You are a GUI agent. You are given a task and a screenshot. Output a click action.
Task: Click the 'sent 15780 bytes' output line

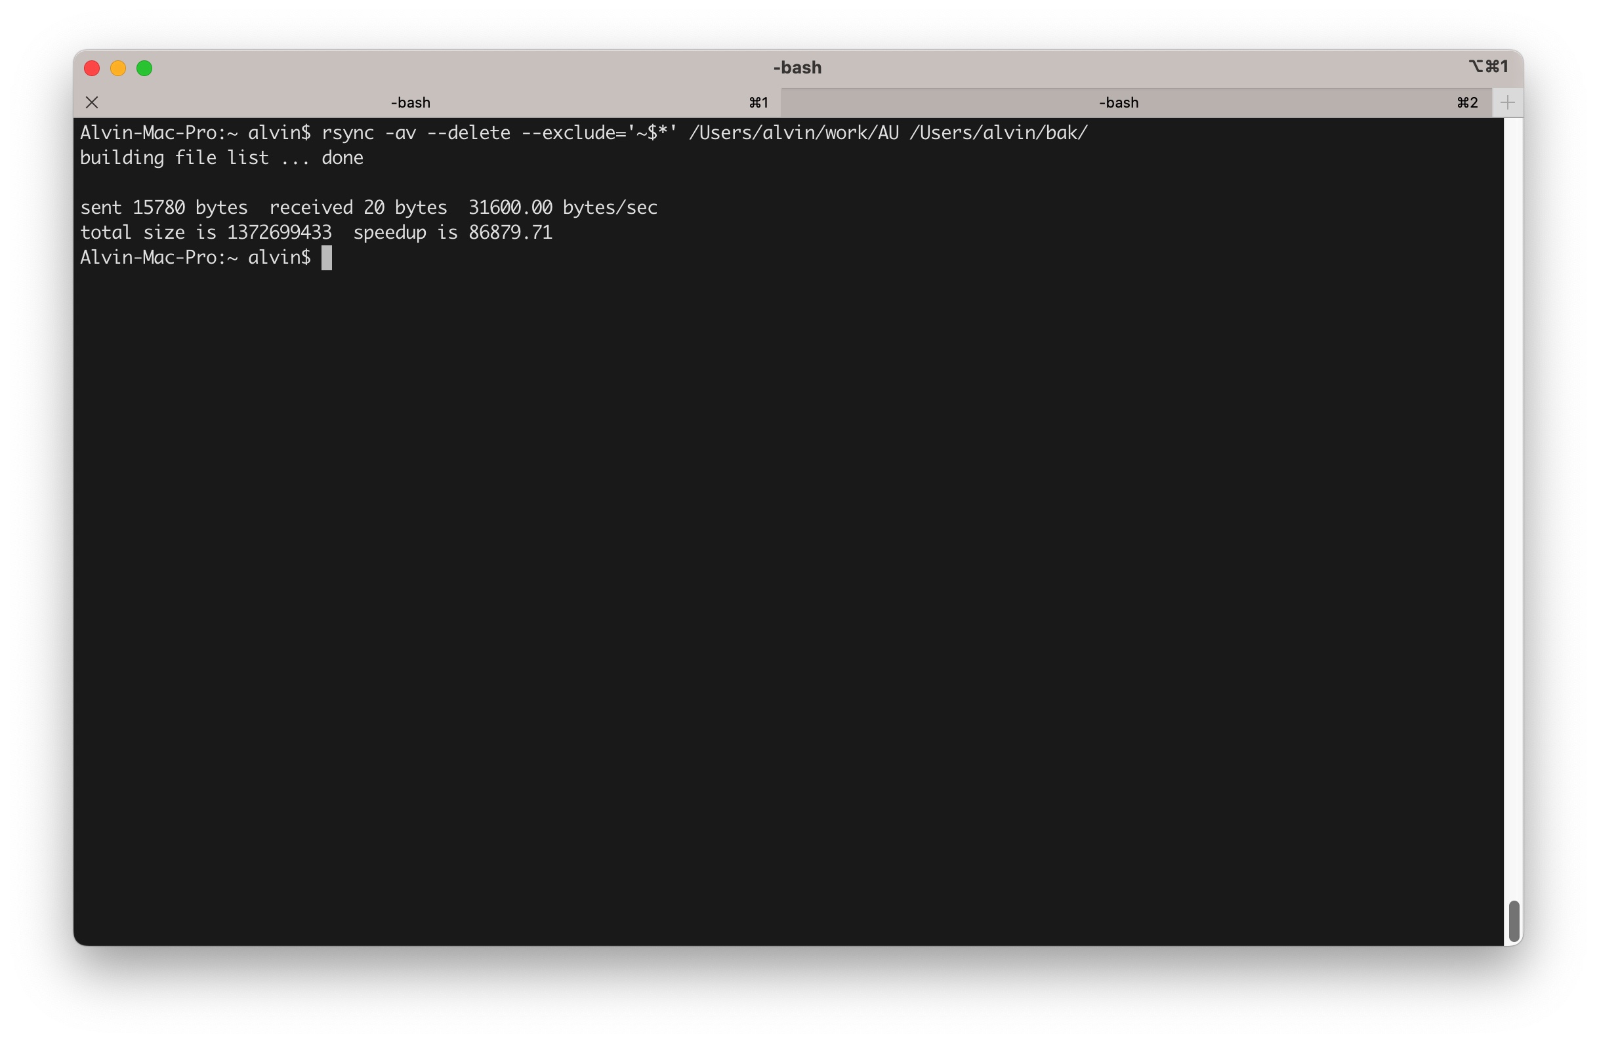point(368,207)
